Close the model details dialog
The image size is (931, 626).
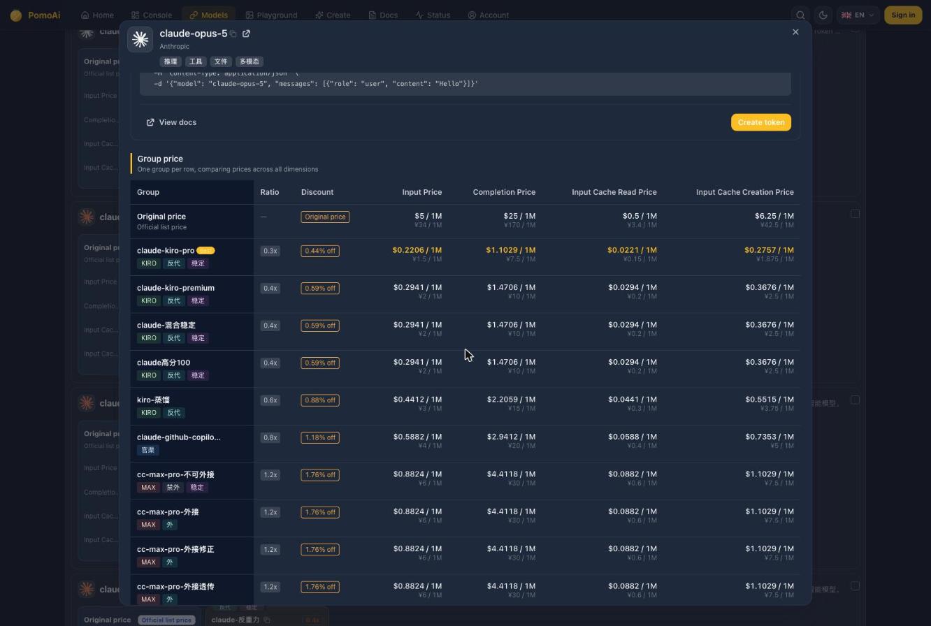point(795,32)
